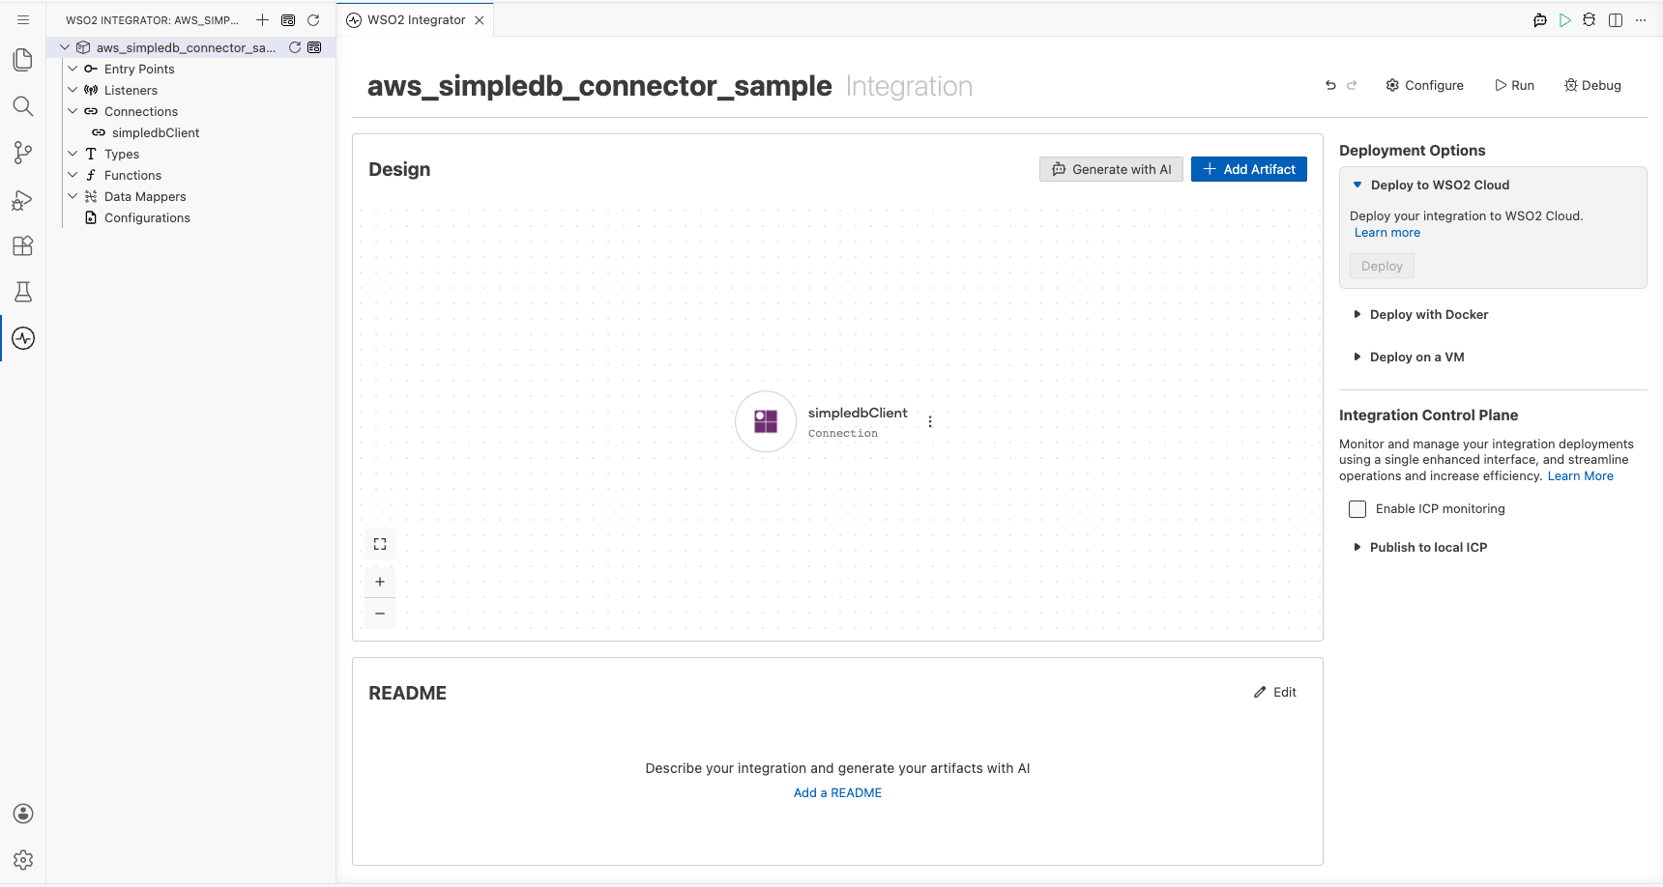The width and height of the screenshot is (1663, 887).
Task: Open the Explorer view in activity bar
Action: pyautogui.click(x=23, y=60)
